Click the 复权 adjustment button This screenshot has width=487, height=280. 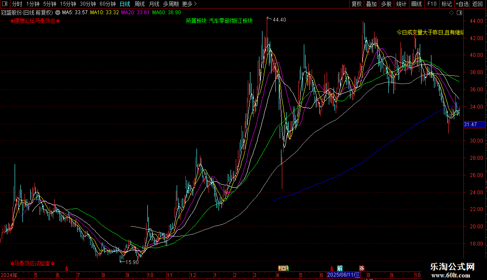coord(356,4)
